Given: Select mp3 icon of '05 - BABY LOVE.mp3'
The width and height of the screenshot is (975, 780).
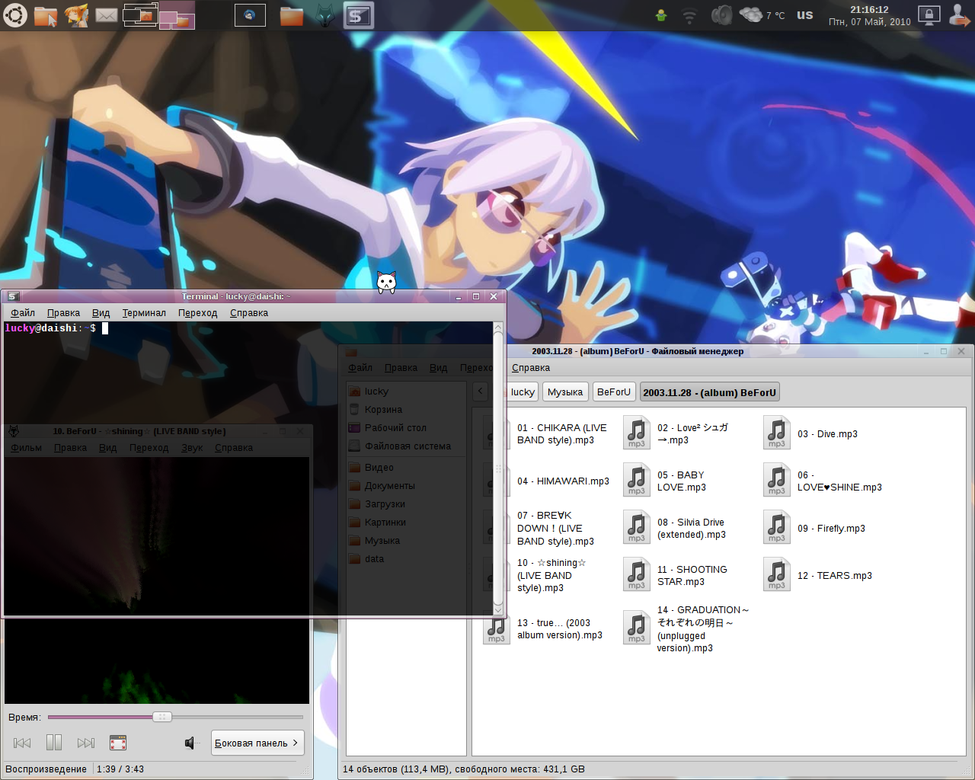Looking at the screenshot, I should (x=637, y=481).
